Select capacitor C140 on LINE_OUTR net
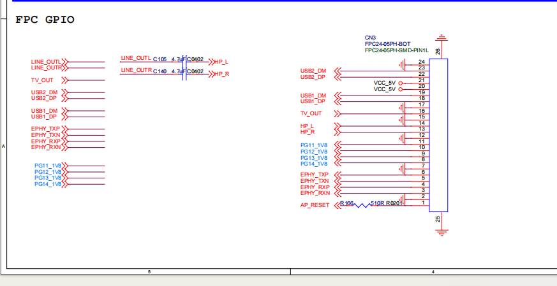The width and height of the screenshot is (557, 286). (183, 72)
